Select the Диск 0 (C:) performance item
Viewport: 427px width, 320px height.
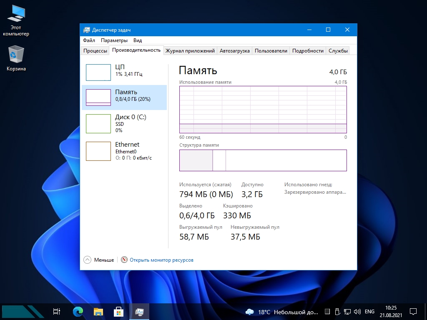pyautogui.click(x=124, y=123)
